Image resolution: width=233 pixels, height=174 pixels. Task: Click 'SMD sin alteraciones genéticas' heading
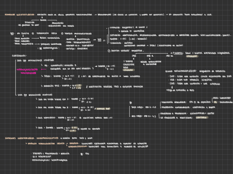point(33,94)
